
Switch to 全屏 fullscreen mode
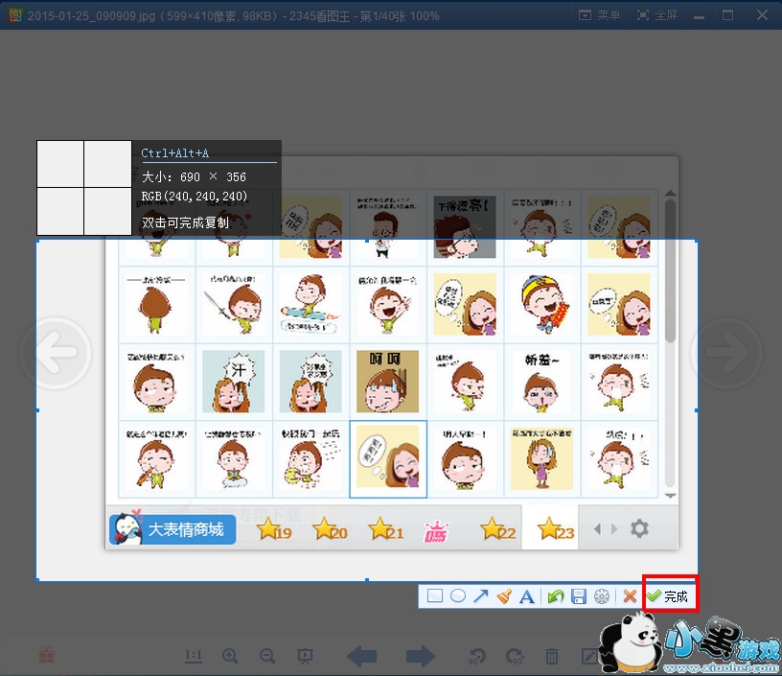point(657,15)
